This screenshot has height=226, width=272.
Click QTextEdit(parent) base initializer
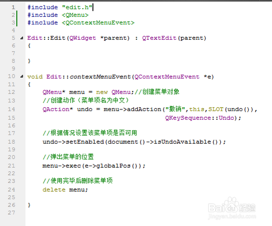pyautogui.click(x=174, y=38)
